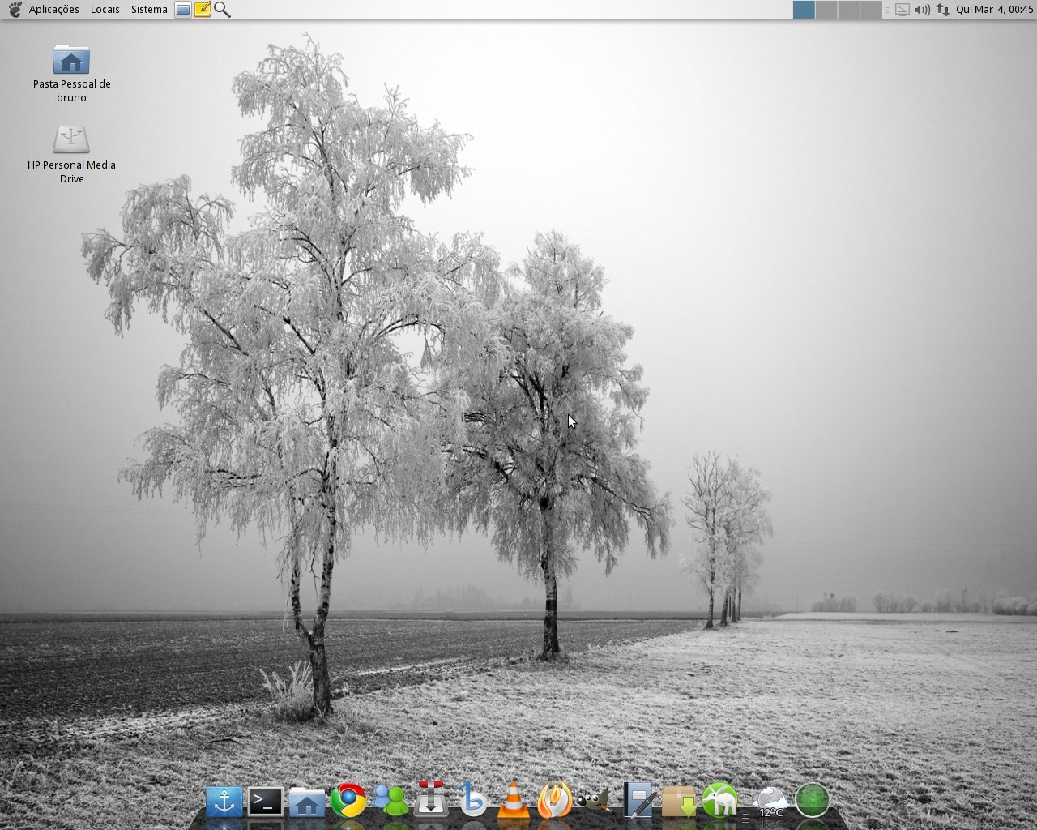Open the network connection arrows icon
The image size is (1037, 830).
[943, 10]
